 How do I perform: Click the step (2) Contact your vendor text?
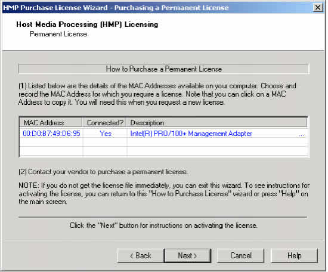[x=103, y=172]
